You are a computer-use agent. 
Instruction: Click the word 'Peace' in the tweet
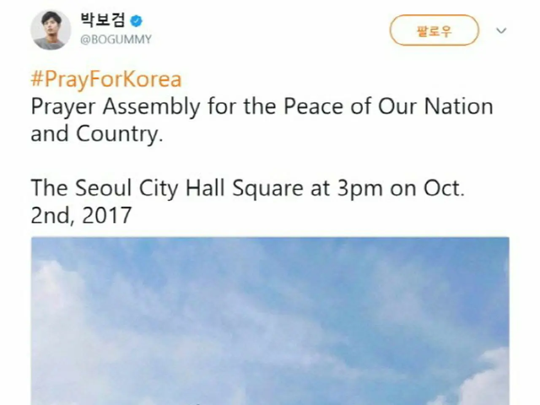[313, 106]
